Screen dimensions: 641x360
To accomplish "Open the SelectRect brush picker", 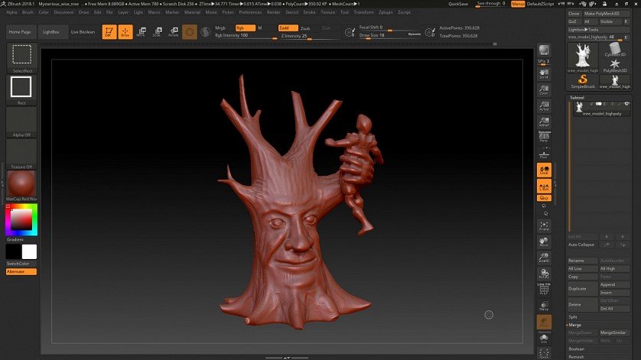I will 21,58.
